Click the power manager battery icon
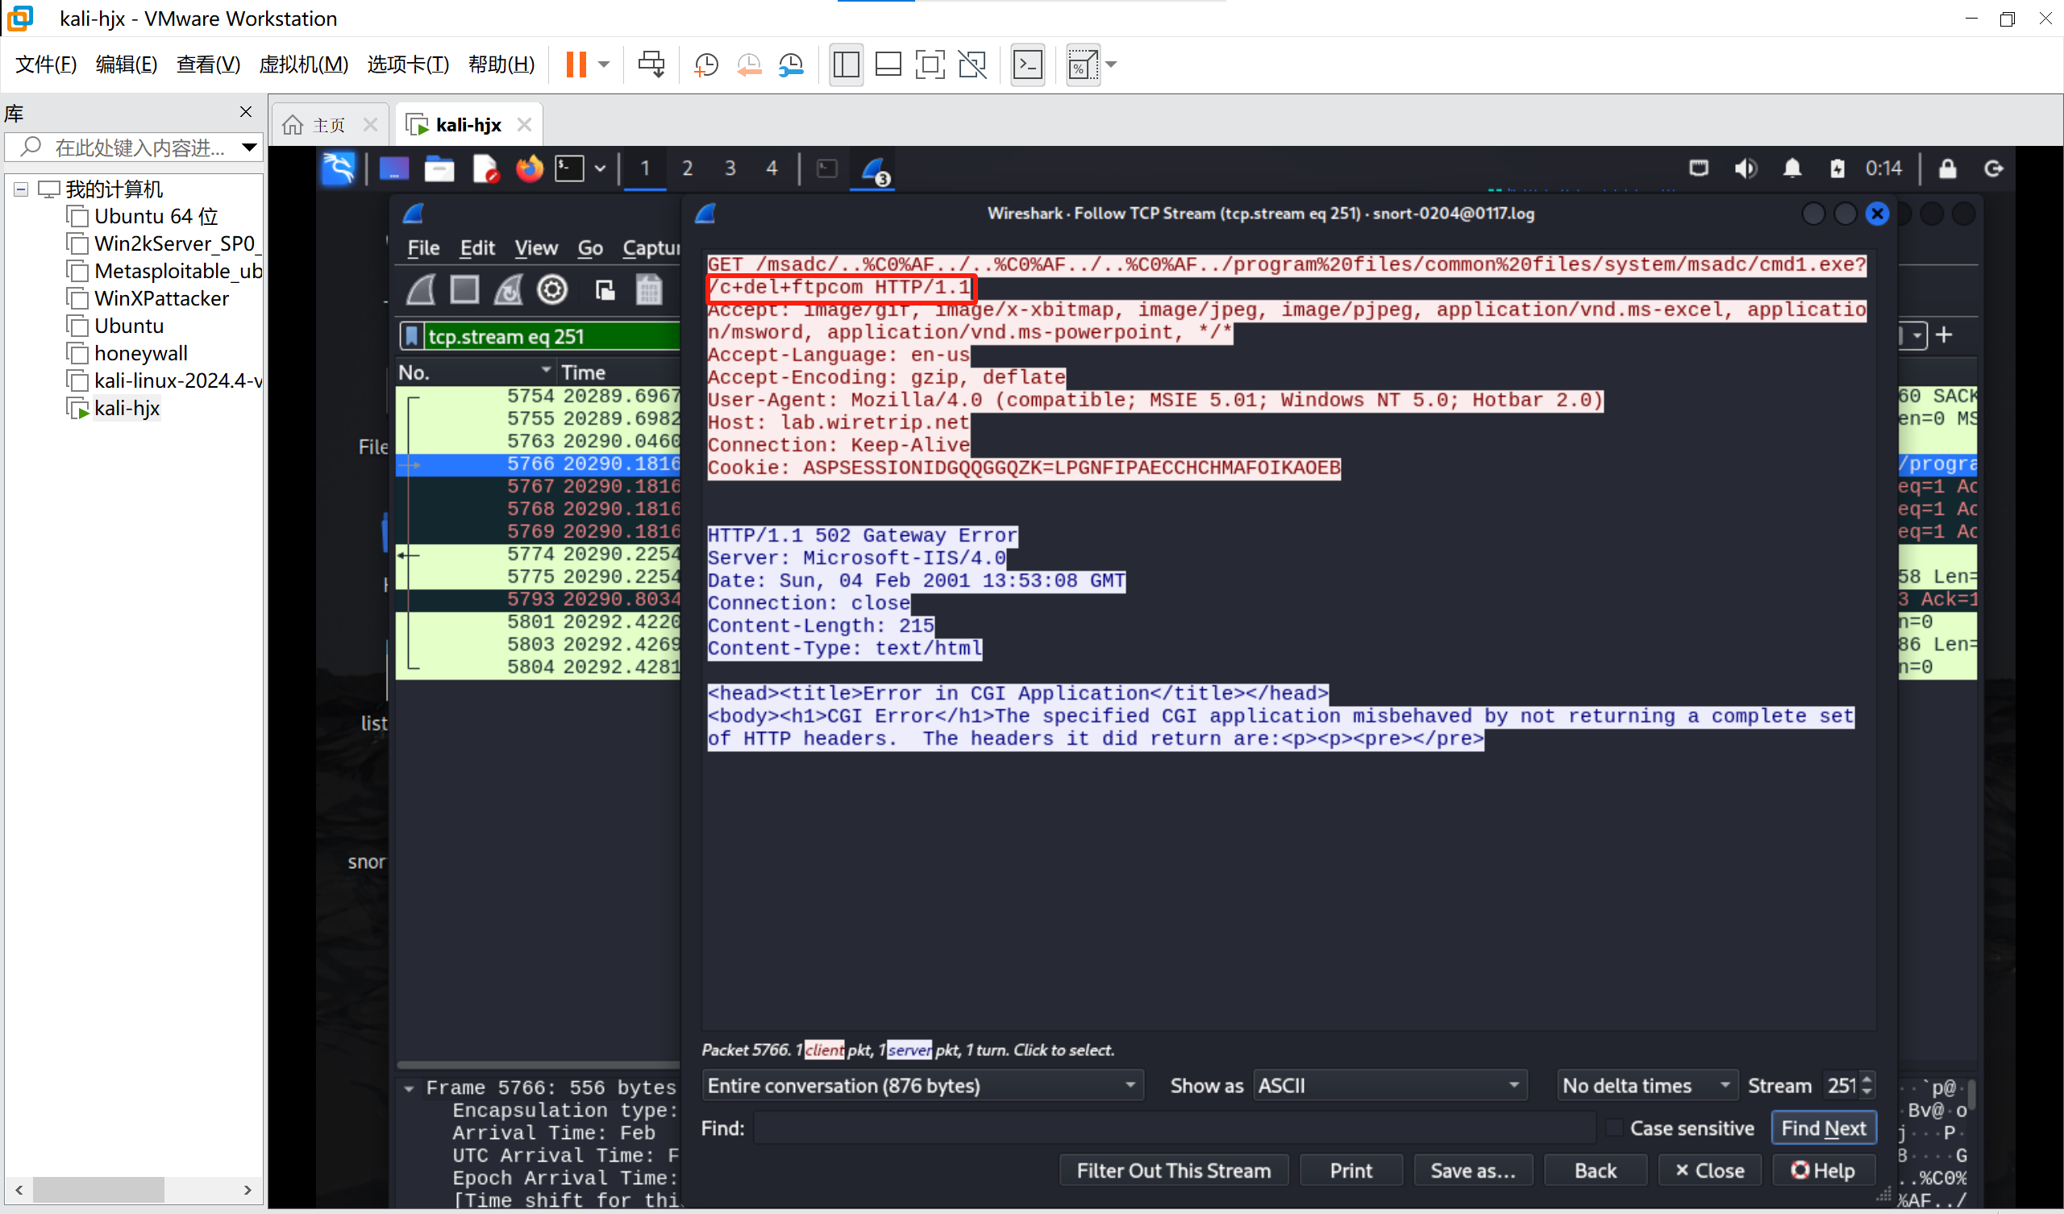 (1837, 168)
